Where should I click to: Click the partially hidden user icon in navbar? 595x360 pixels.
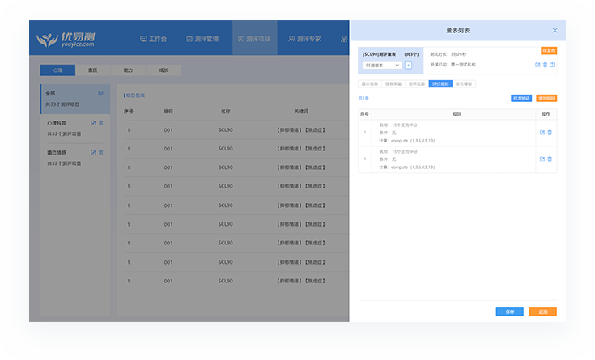click(344, 39)
